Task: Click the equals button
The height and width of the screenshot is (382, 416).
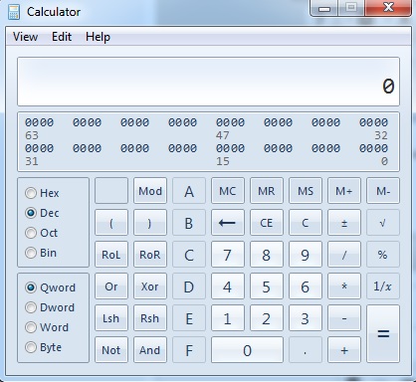Action: click(x=383, y=334)
